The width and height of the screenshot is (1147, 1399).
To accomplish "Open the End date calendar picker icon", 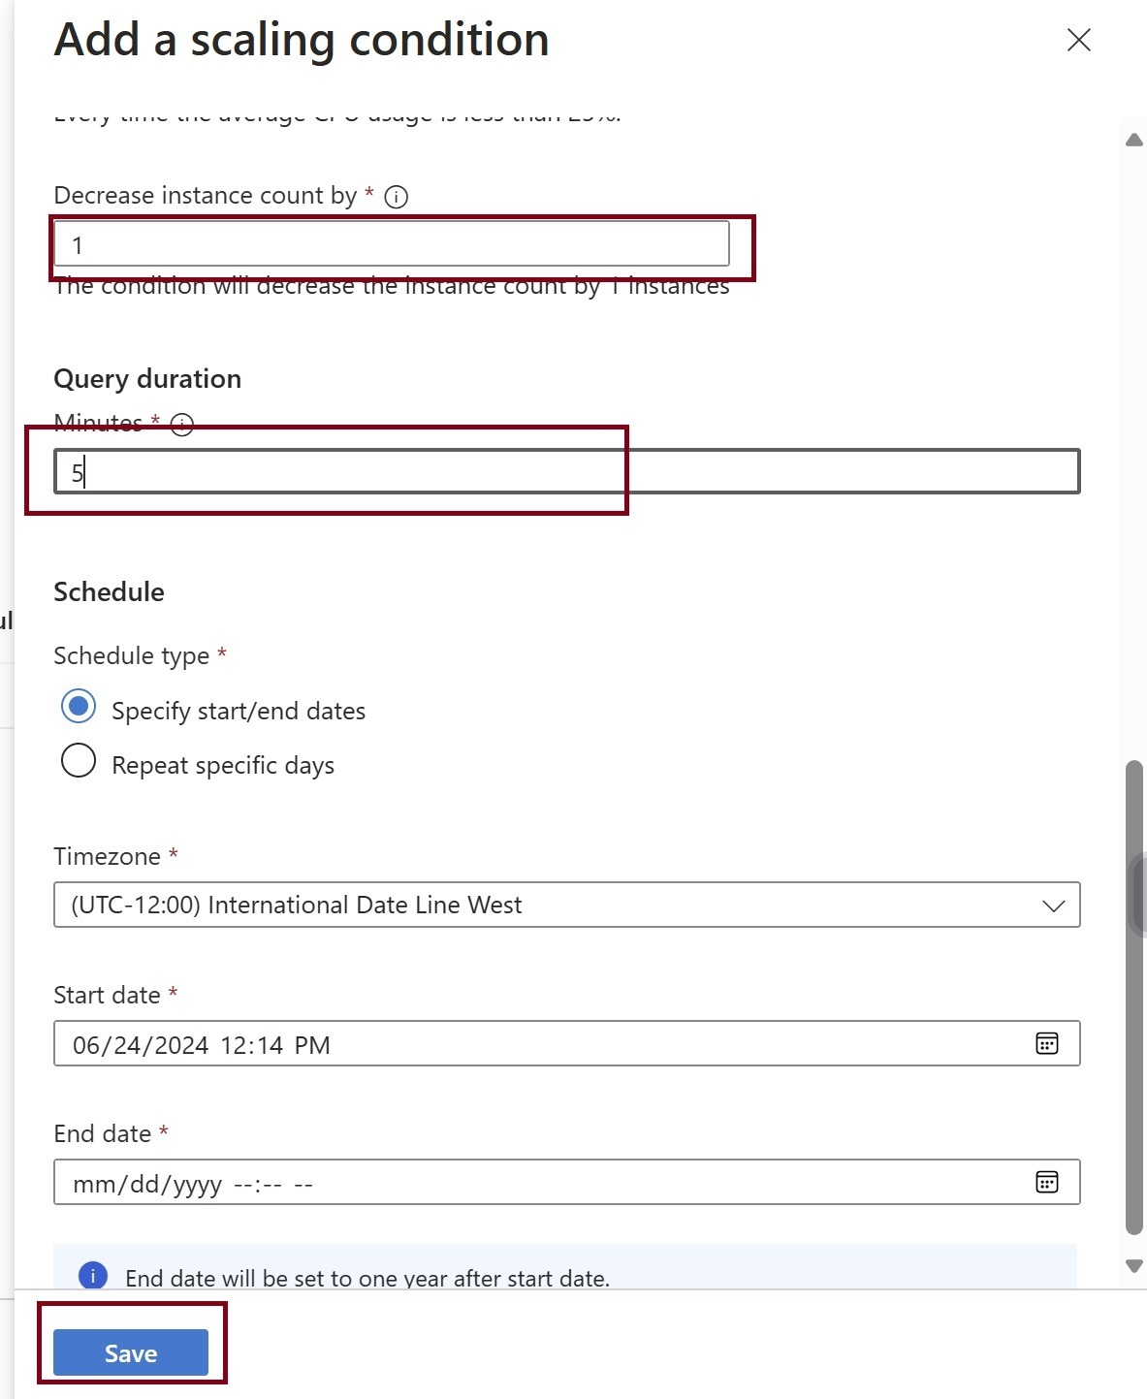I will click(x=1046, y=1182).
